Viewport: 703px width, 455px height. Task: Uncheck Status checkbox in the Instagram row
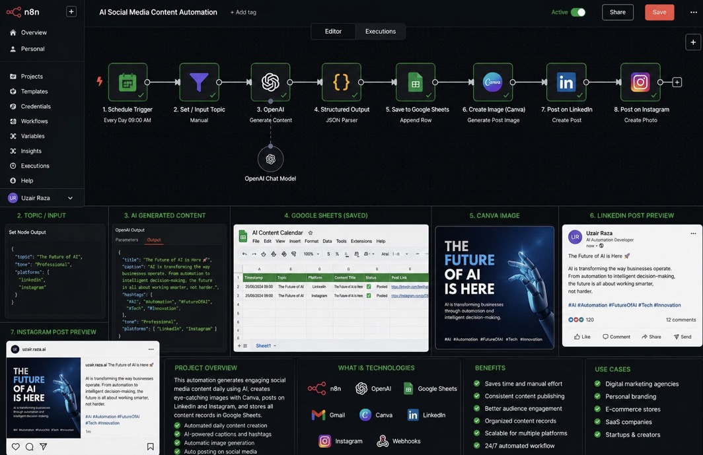[369, 295]
